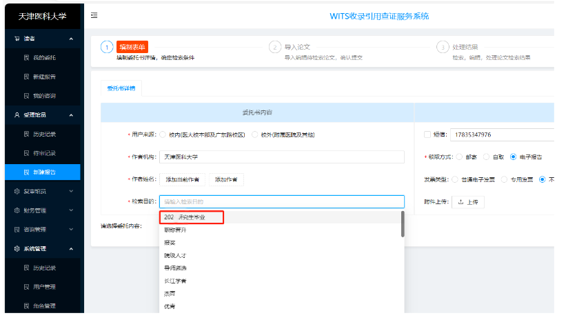Click the 添加作者 button
The height and width of the screenshot is (320, 577).
226,179
